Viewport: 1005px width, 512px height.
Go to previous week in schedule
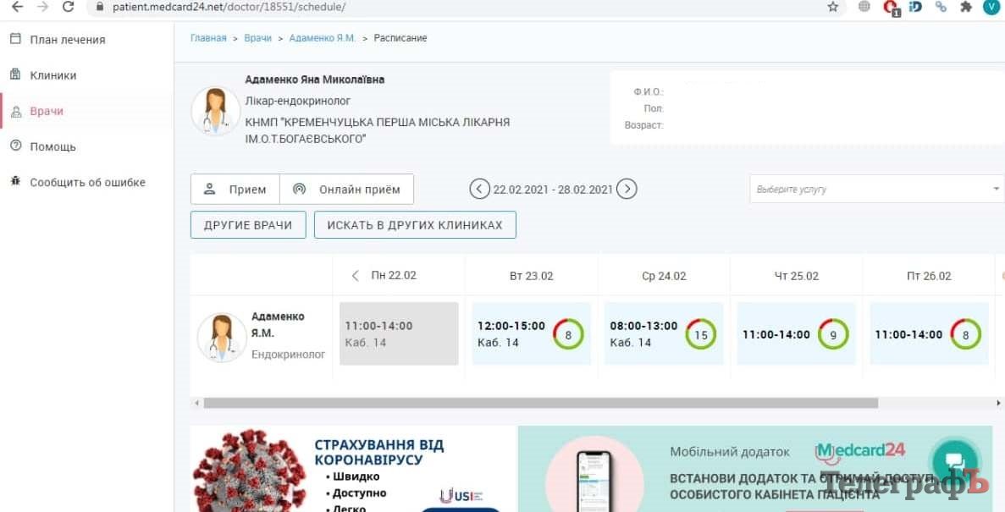click(x=479, y=190)
